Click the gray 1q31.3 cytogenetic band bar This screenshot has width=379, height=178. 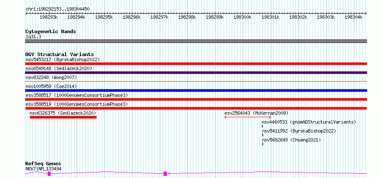196,41
